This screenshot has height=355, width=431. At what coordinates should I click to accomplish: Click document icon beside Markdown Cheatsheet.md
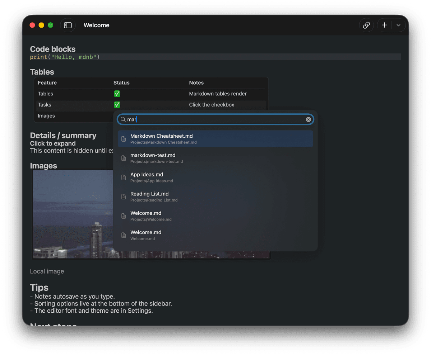click(x=124, y=139)
